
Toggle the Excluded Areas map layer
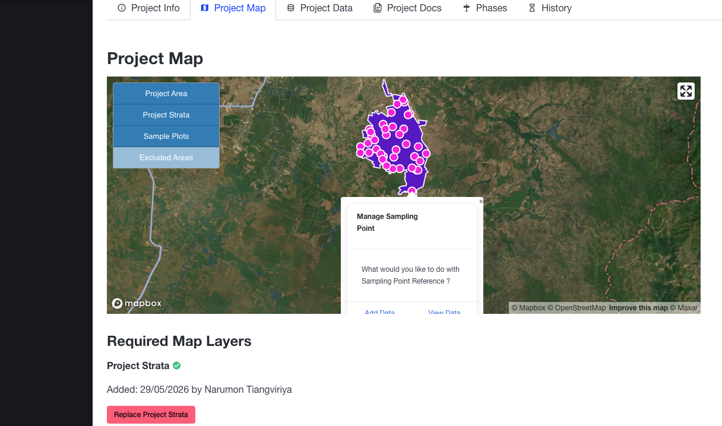(x=166, y=158)
